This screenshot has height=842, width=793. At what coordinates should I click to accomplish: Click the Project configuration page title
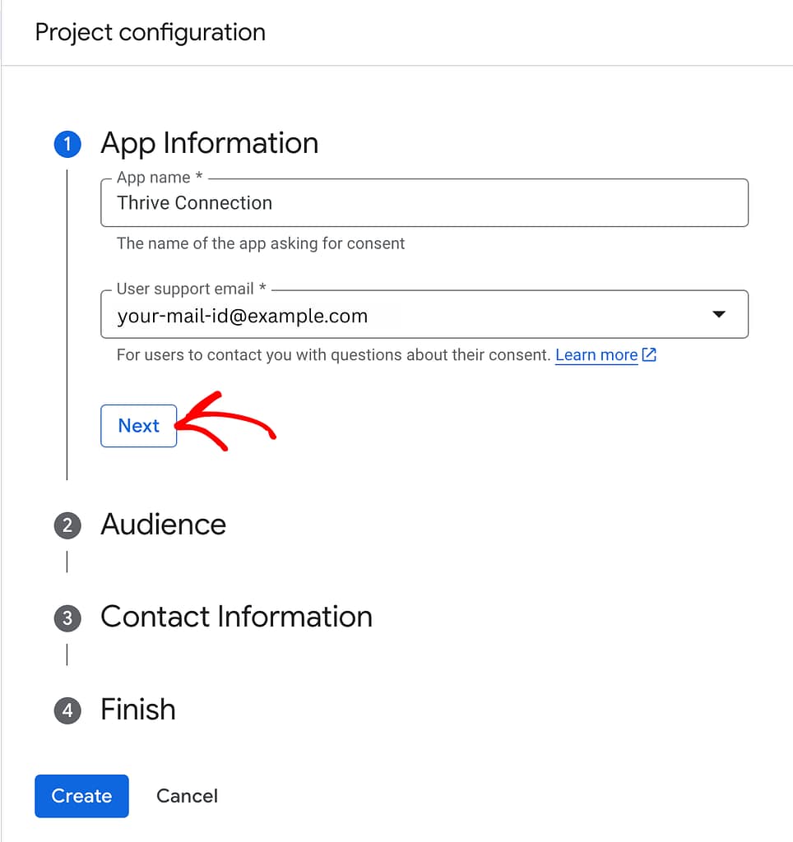[151, 32]
